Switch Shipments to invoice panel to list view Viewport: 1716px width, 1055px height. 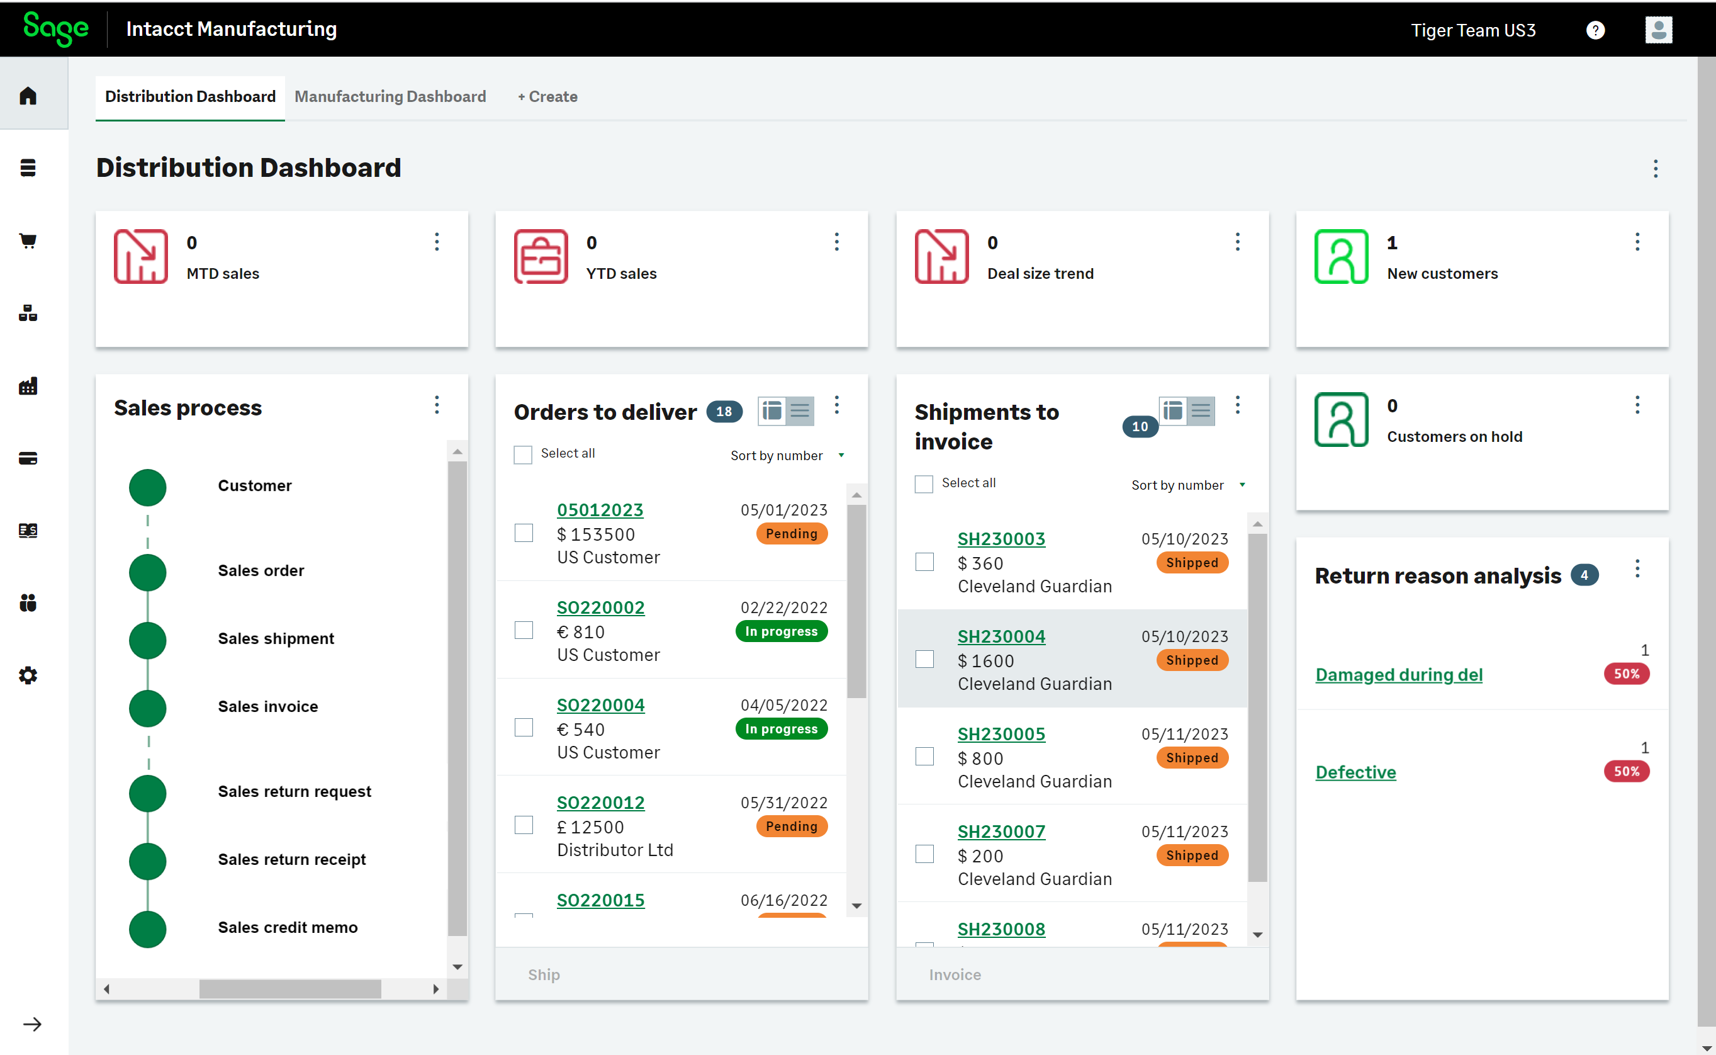click(x=1201, y=411)
